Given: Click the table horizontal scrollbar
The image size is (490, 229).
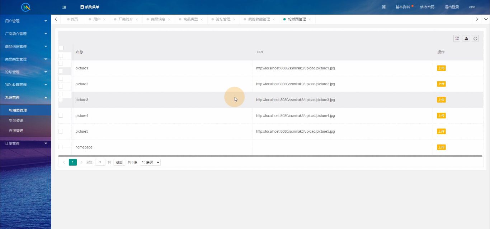Looking at the screenshot, I should (270, 156).
